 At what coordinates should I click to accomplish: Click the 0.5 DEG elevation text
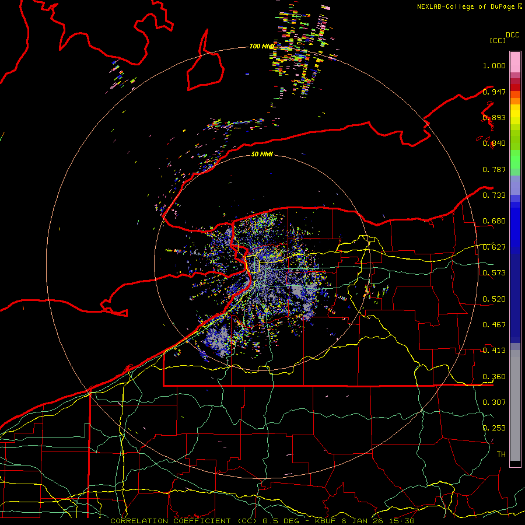[281, 521]
